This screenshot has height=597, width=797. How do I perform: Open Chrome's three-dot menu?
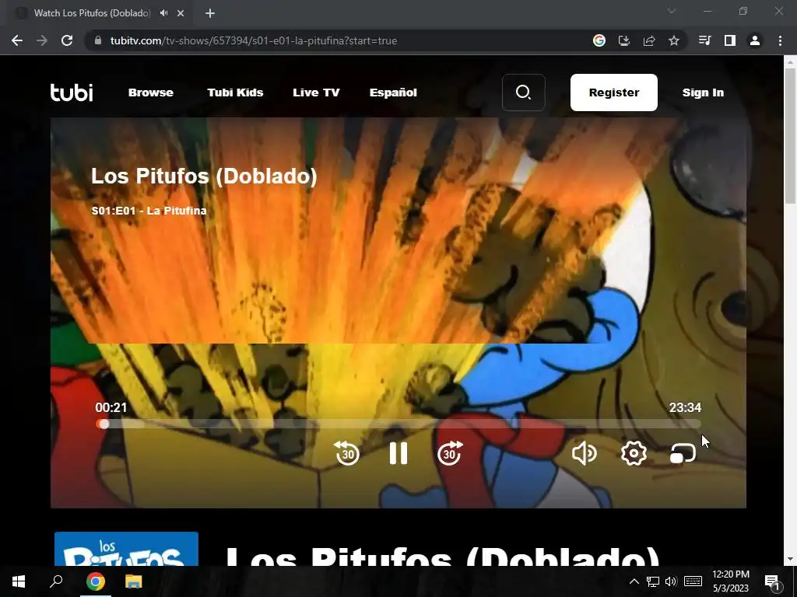point(780,40)
